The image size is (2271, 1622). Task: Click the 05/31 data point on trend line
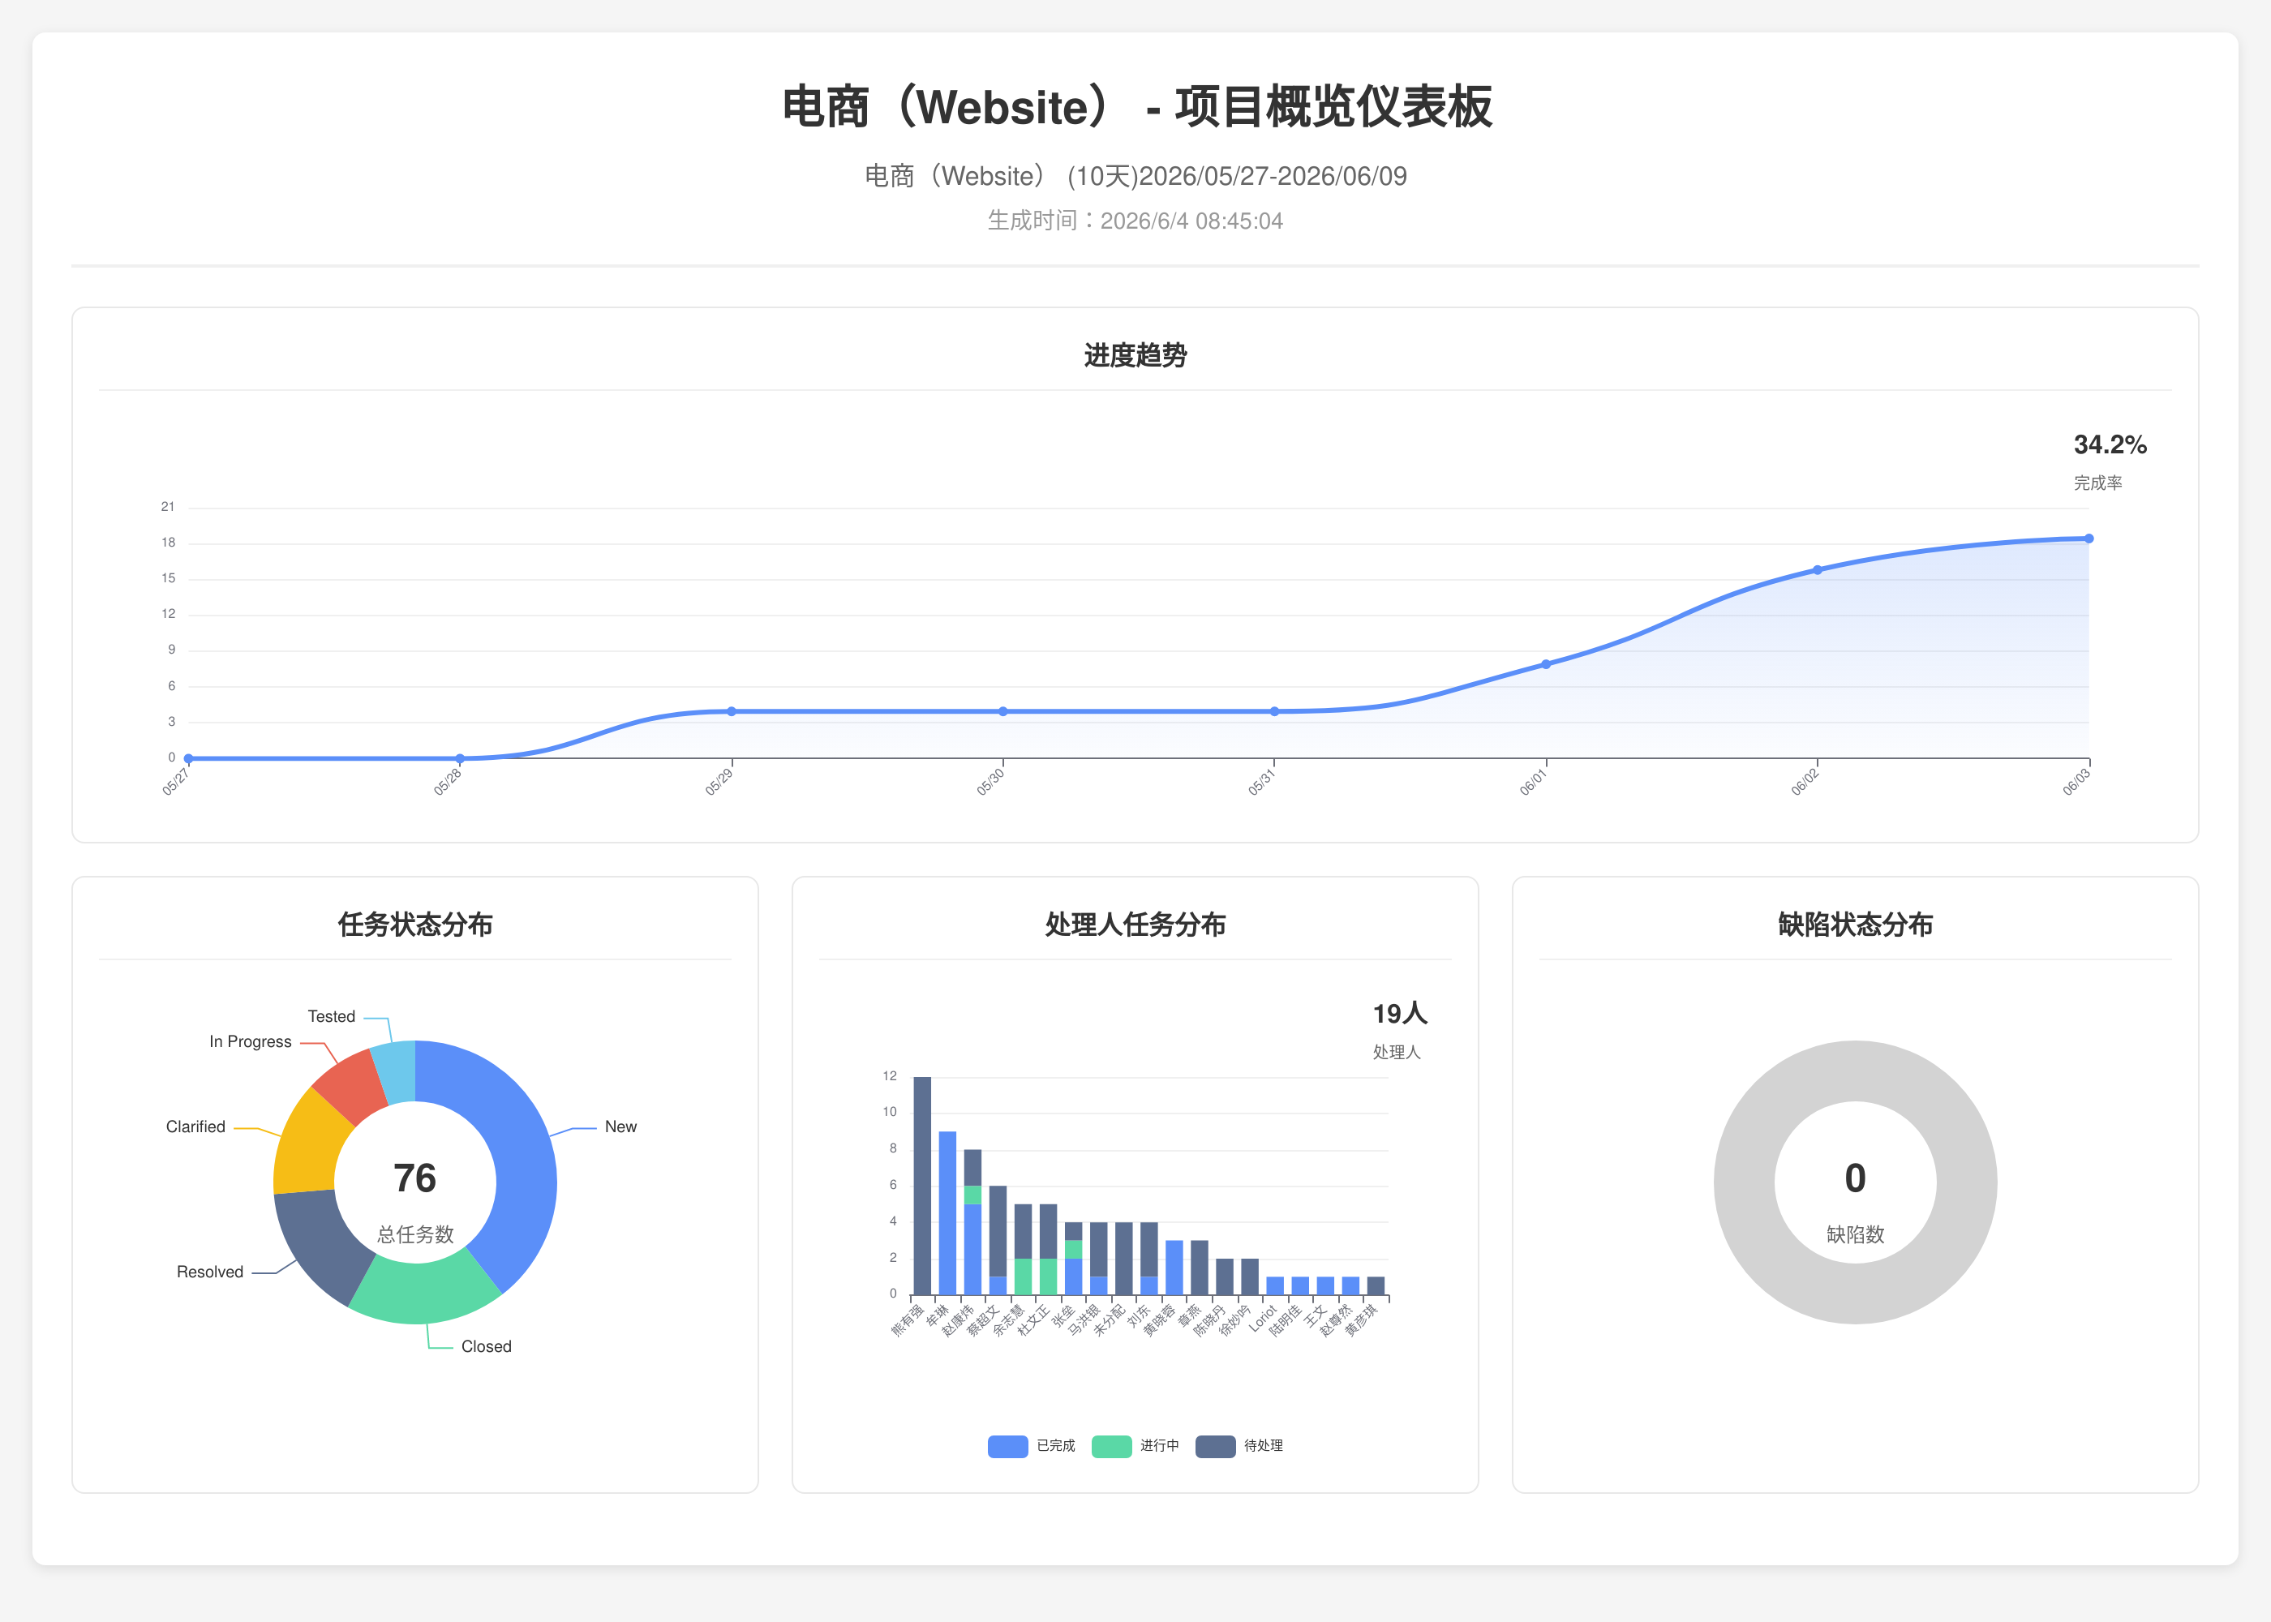click(x=1274, y=711)
